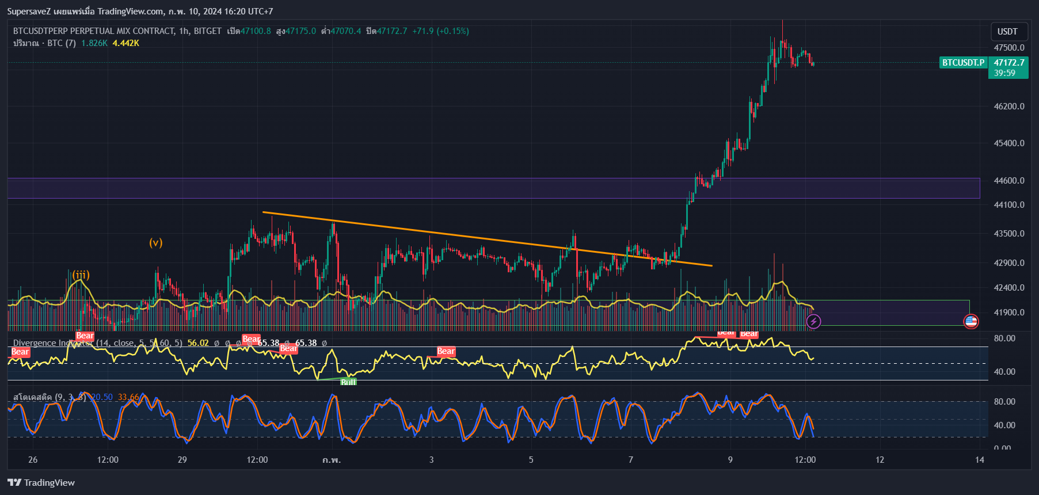
Task: Click the (v) wave label
Action: (x=155, y=242)
